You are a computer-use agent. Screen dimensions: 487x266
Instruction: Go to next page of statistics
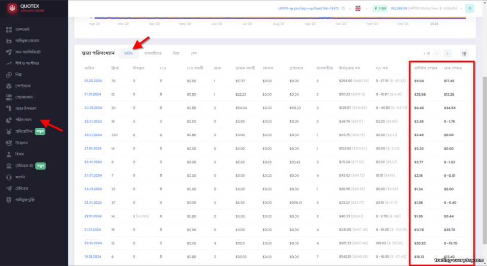(447, 54)
